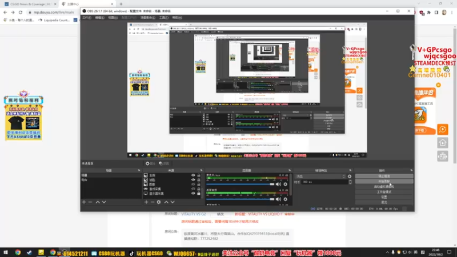The height and width of the screenshot is (257, 457).
Task: Toggle lock on the second source
Action: 198,180
